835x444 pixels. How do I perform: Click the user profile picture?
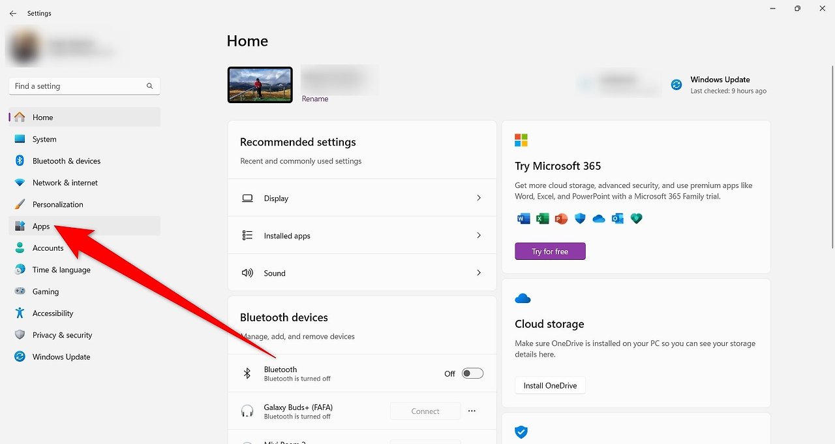(24, 46)
